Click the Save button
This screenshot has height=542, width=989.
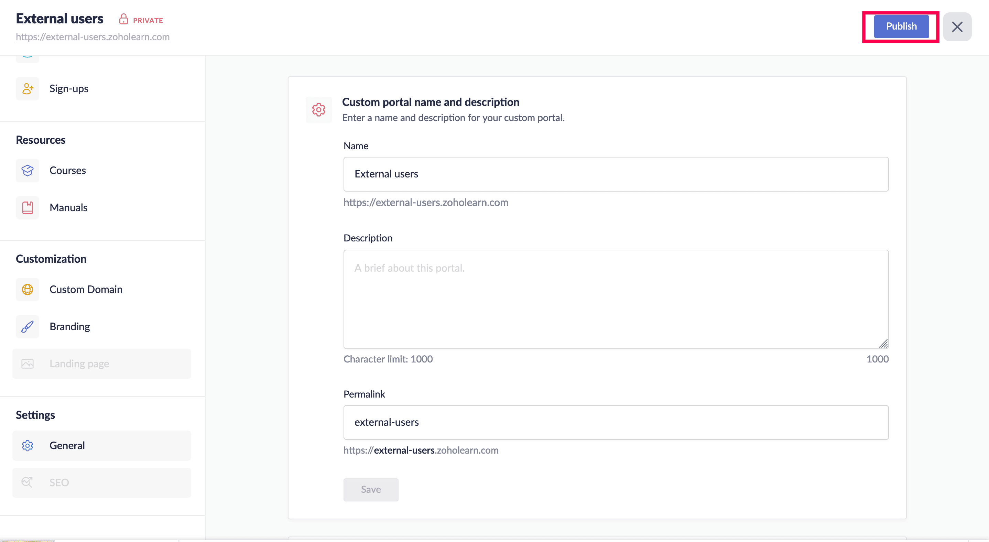click(370, 489)
